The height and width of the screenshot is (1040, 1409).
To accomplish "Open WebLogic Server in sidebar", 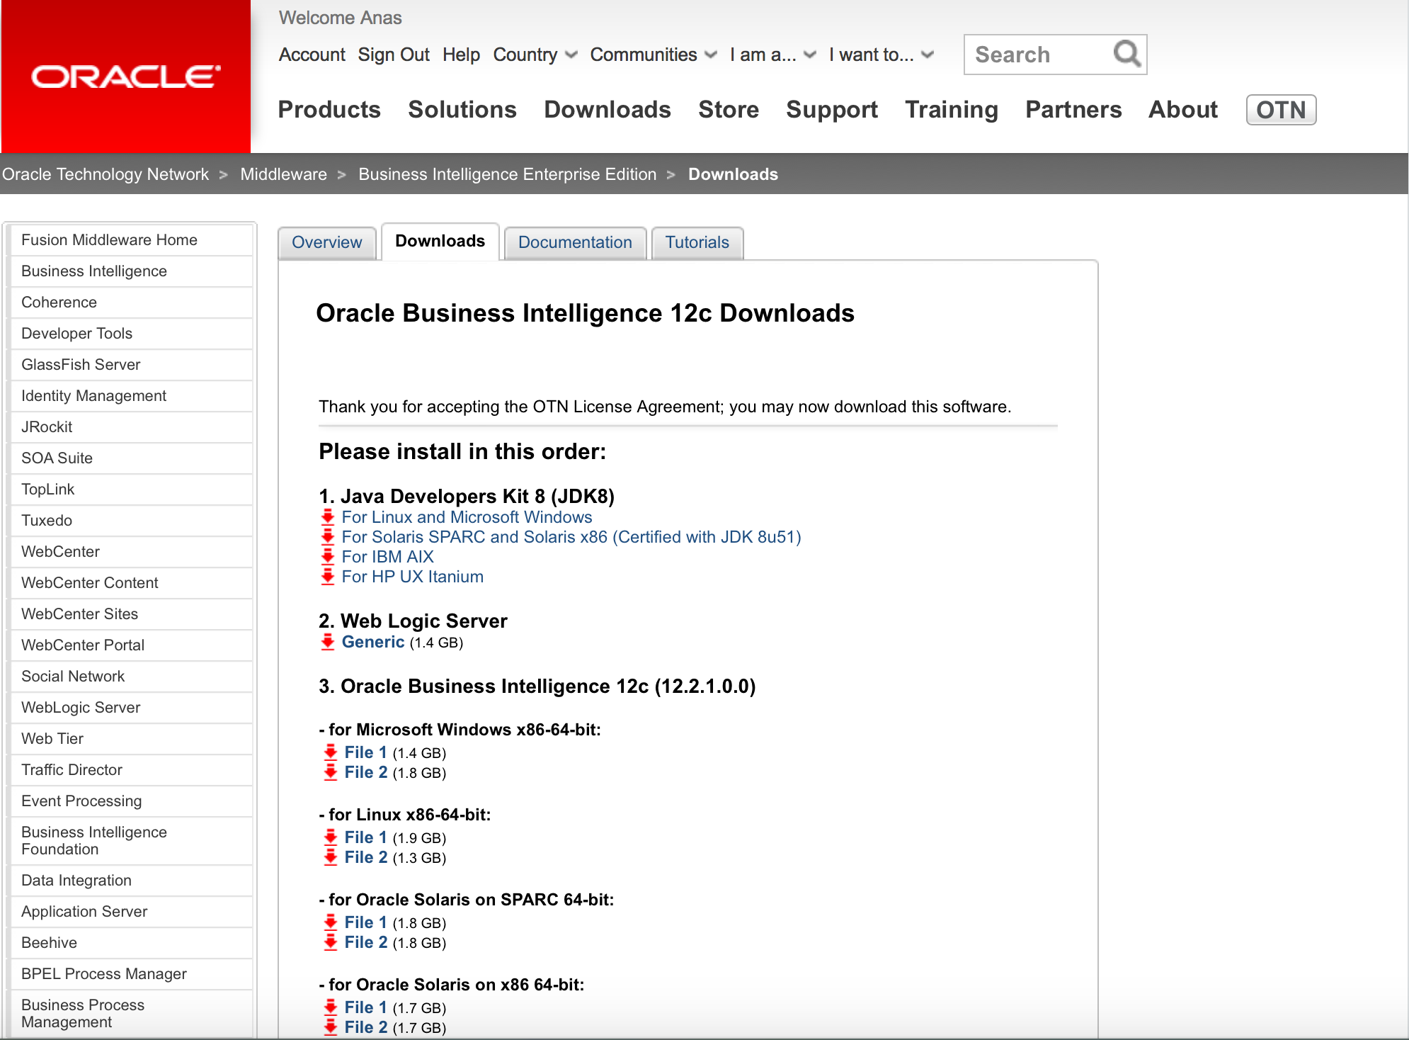I will tap(132, 708).
